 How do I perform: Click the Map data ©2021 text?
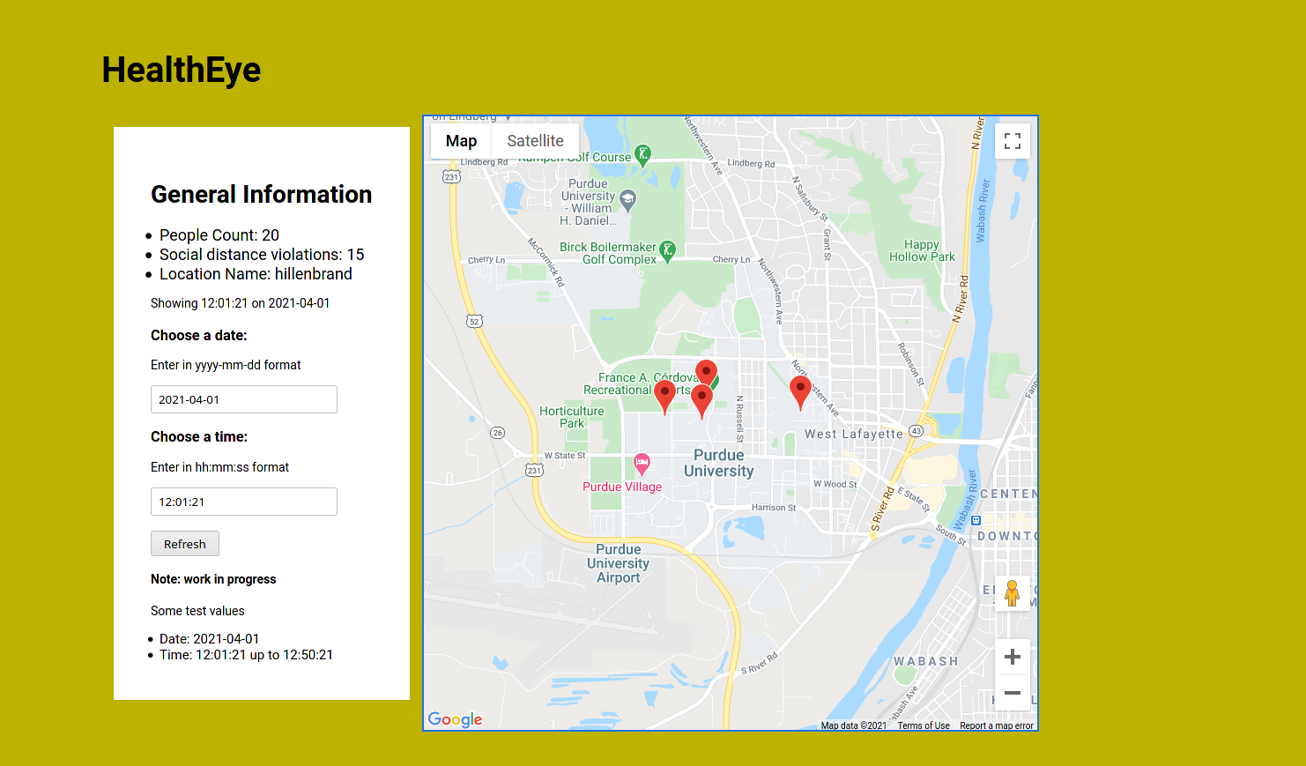(854, 725)
